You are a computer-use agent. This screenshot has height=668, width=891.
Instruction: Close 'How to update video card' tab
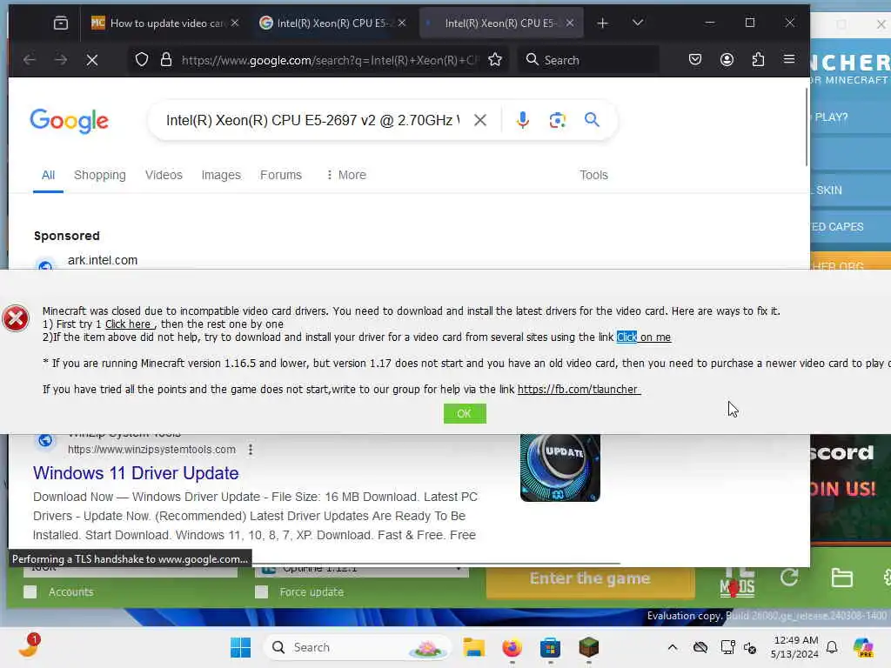click(235, 23)
